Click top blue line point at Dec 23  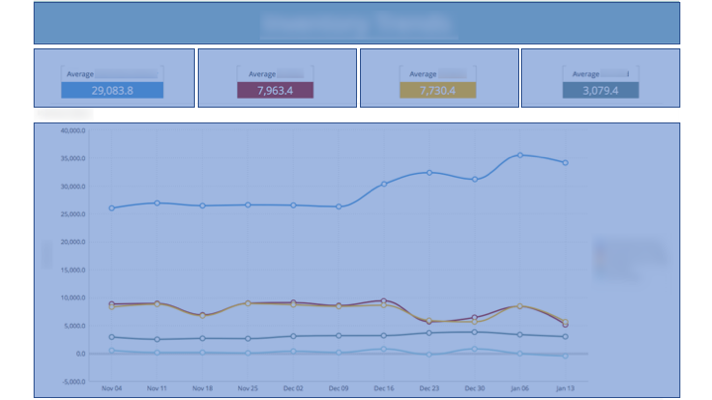[x=429, y=173]
